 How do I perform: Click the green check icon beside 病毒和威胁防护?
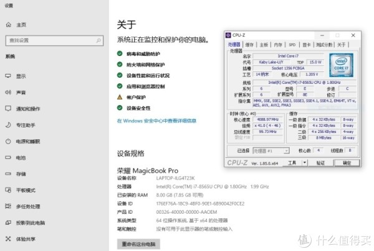pyautogui.click(x=120, y=53)
